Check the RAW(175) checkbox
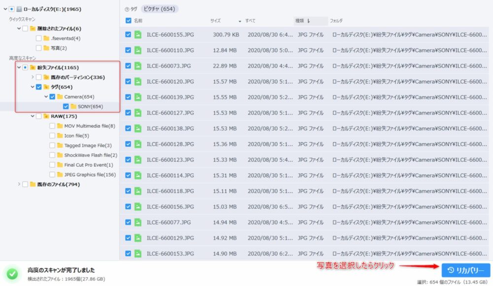 pyautogui.click(x=38, y=116)
